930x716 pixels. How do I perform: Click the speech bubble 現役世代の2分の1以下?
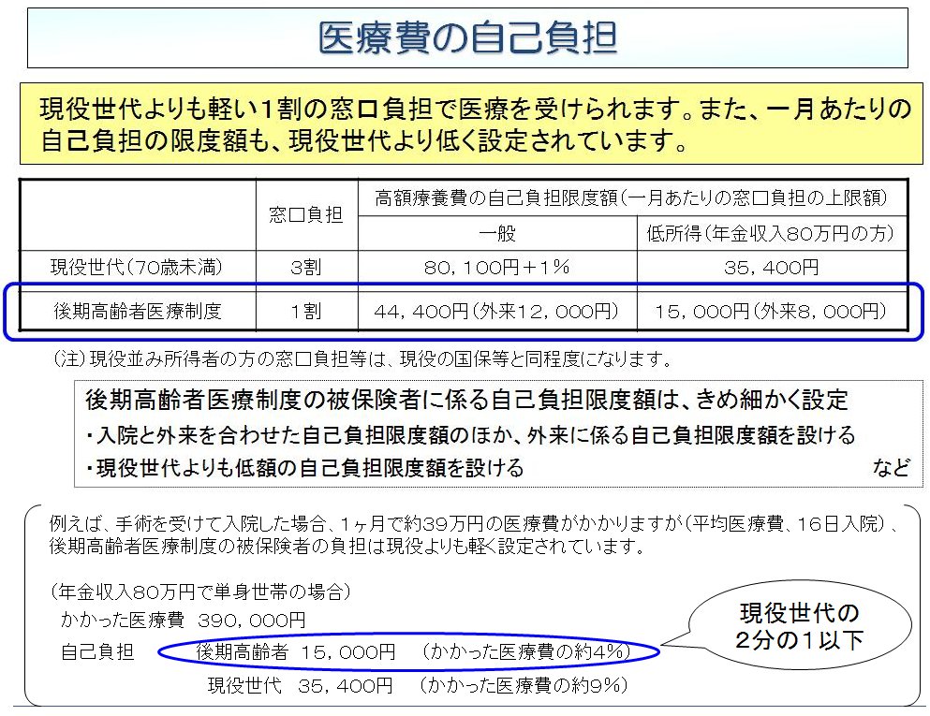(x=799, y=628)
